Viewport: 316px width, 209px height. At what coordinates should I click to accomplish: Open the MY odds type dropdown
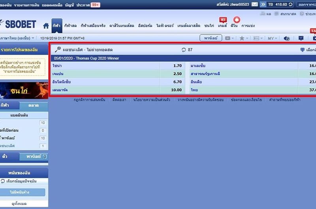(x=272, y=38)
